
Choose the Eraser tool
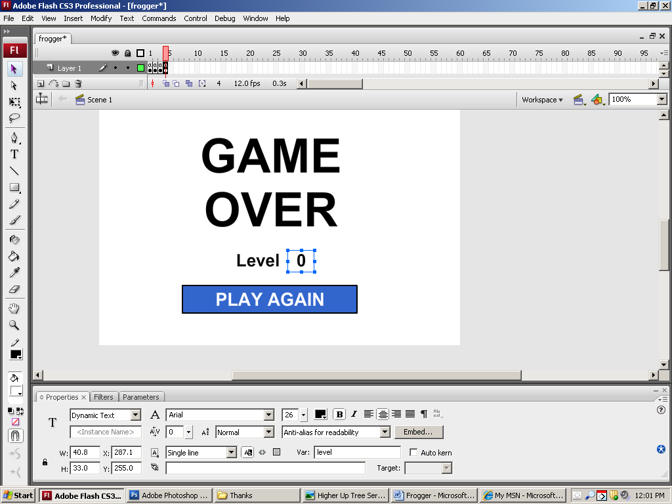pos(14,289)
